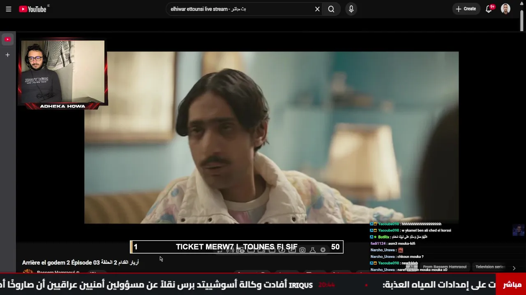
Task: Go to the YouTube home logo
Action: [x=33, y=9]
